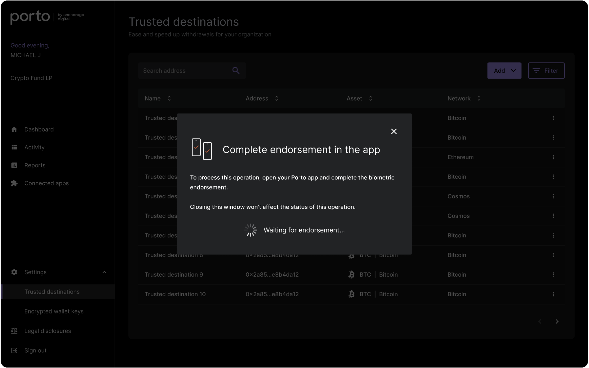The image size is (589, 368).
Task: Close the endorsement dialog with the X
Action: tap(394, 131)
